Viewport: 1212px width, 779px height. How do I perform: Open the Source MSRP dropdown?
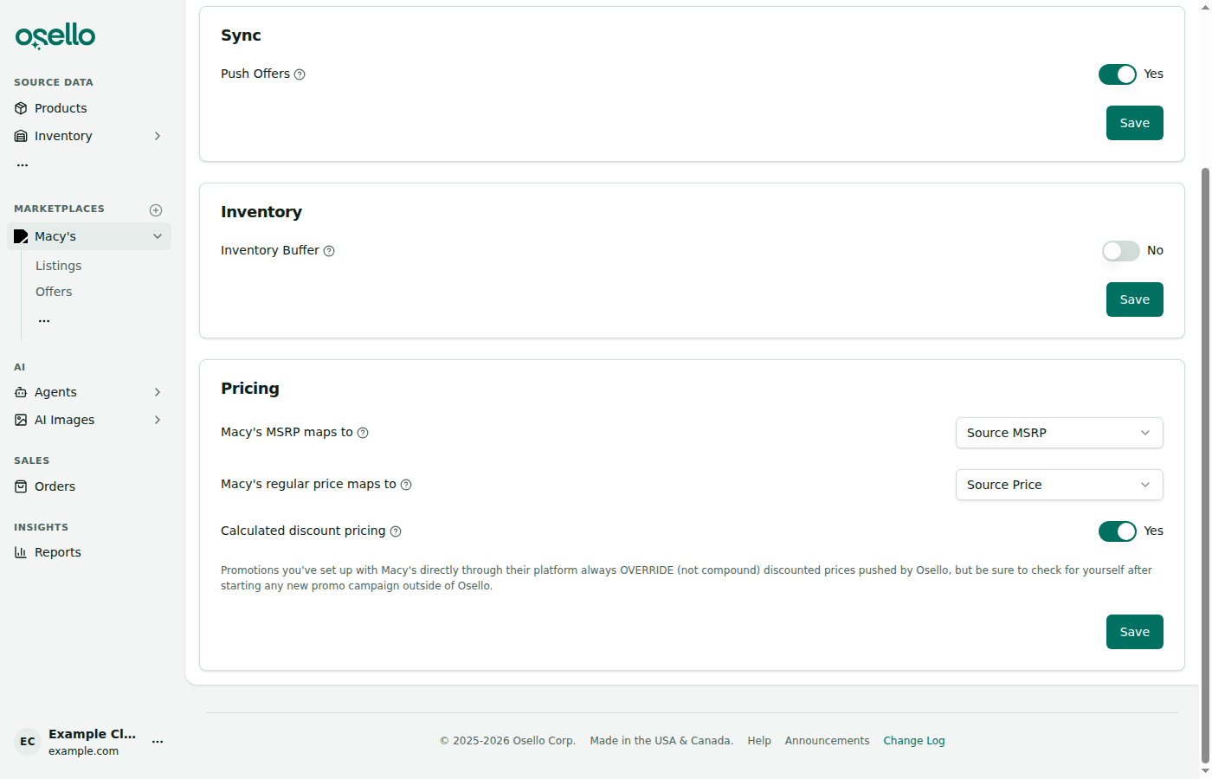[1060, 433]
